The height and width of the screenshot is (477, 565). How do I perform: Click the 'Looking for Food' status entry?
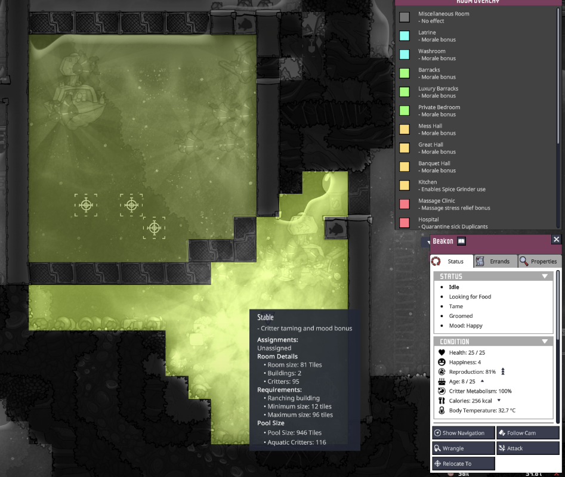[x=470, y=297]
